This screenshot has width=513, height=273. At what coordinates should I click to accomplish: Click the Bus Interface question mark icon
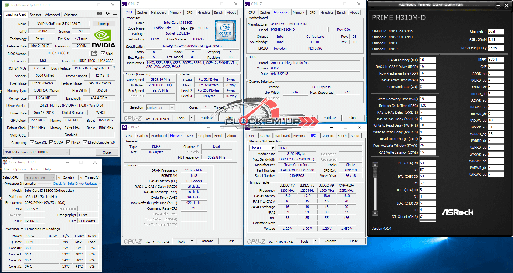tap(114, 68)
